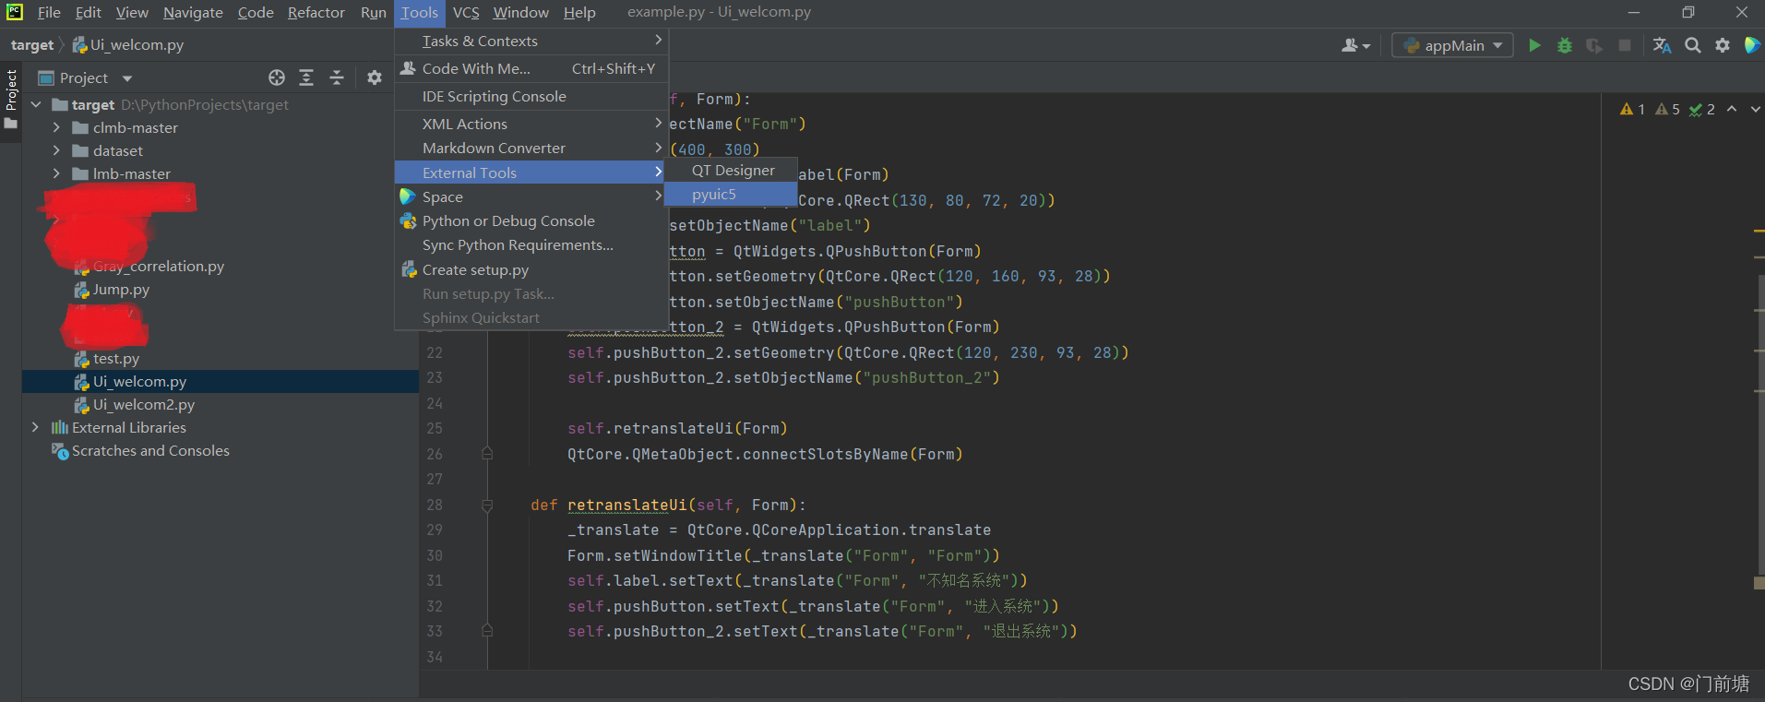
Task: Select External Tools menu entry
Action: [531, 173]
